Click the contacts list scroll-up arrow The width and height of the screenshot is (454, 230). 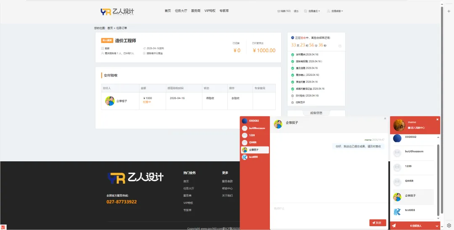[438, 137]
